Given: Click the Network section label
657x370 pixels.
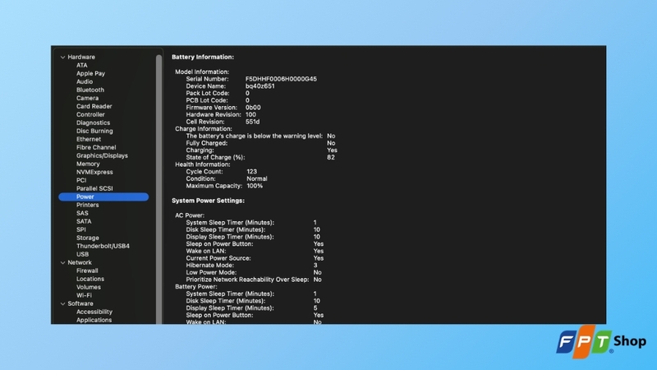Looking at the screenshot, I should (x=80, y=262).
